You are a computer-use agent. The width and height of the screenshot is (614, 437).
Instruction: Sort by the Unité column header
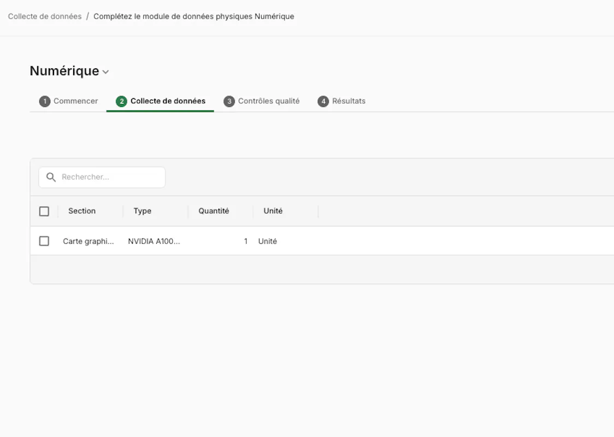click(273, 211)
